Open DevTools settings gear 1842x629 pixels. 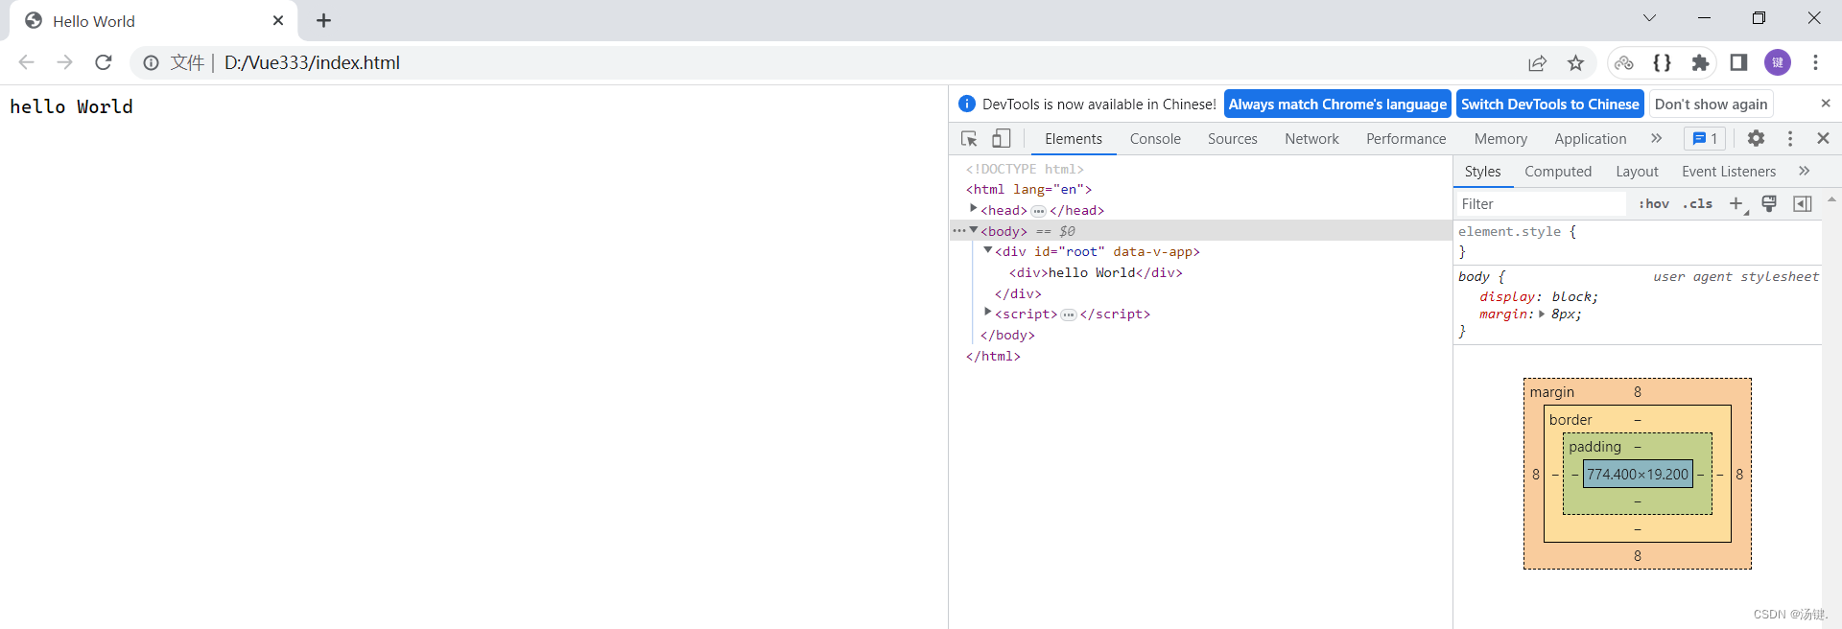(1756, 139)
